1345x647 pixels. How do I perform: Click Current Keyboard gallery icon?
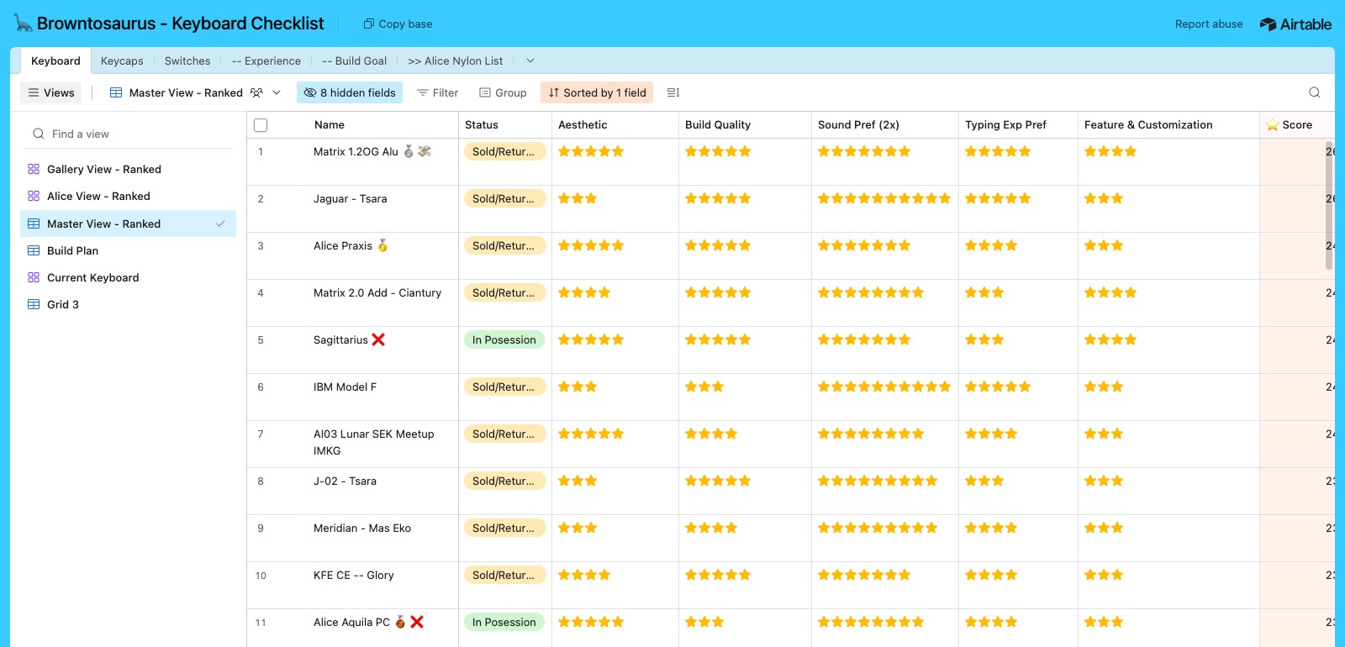tap(34, 277)
